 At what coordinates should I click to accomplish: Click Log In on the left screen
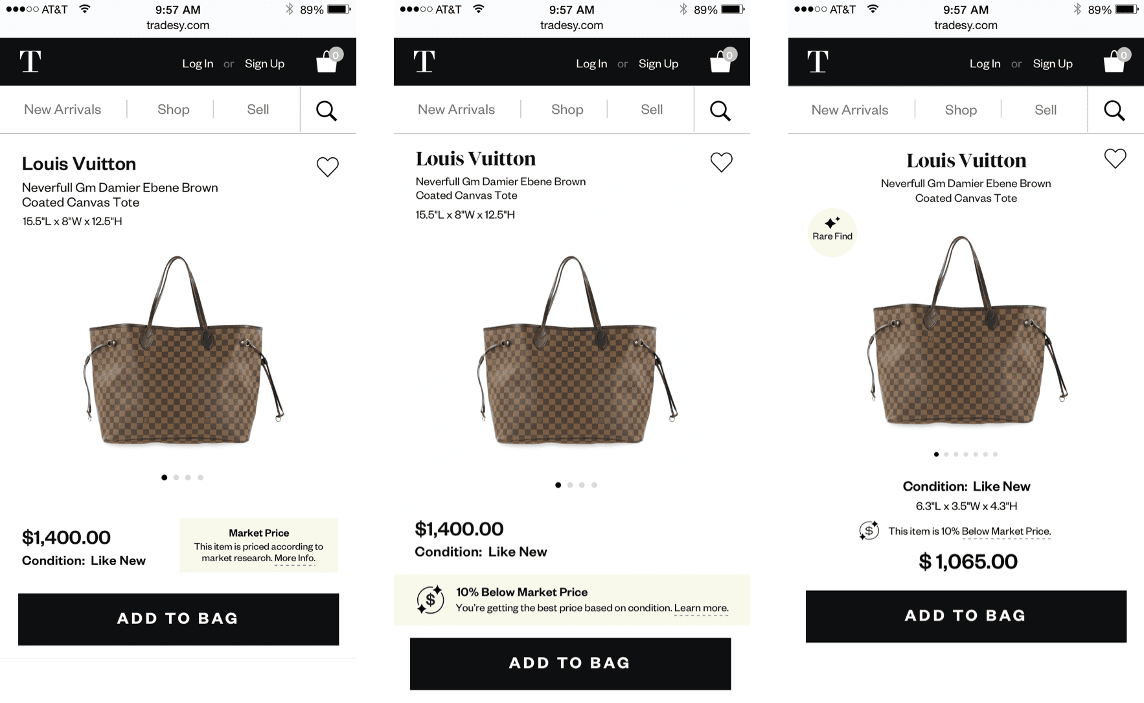click(198, 63)
